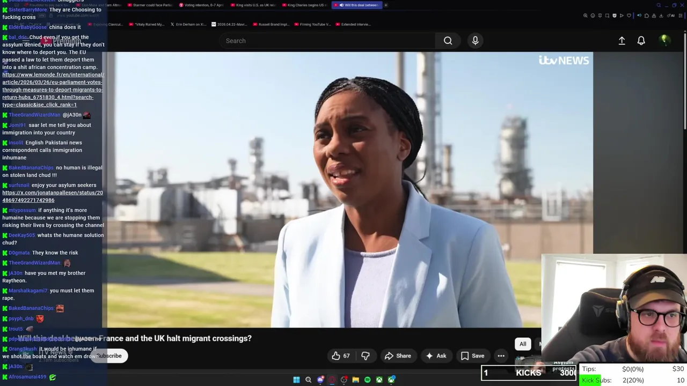Click the magnifier search button

[x=448, y=41]
